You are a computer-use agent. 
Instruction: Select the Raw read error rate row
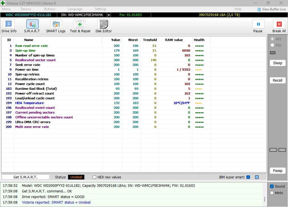134,46
